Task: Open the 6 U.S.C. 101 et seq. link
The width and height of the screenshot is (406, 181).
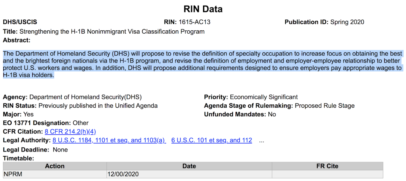Action: 212,140
